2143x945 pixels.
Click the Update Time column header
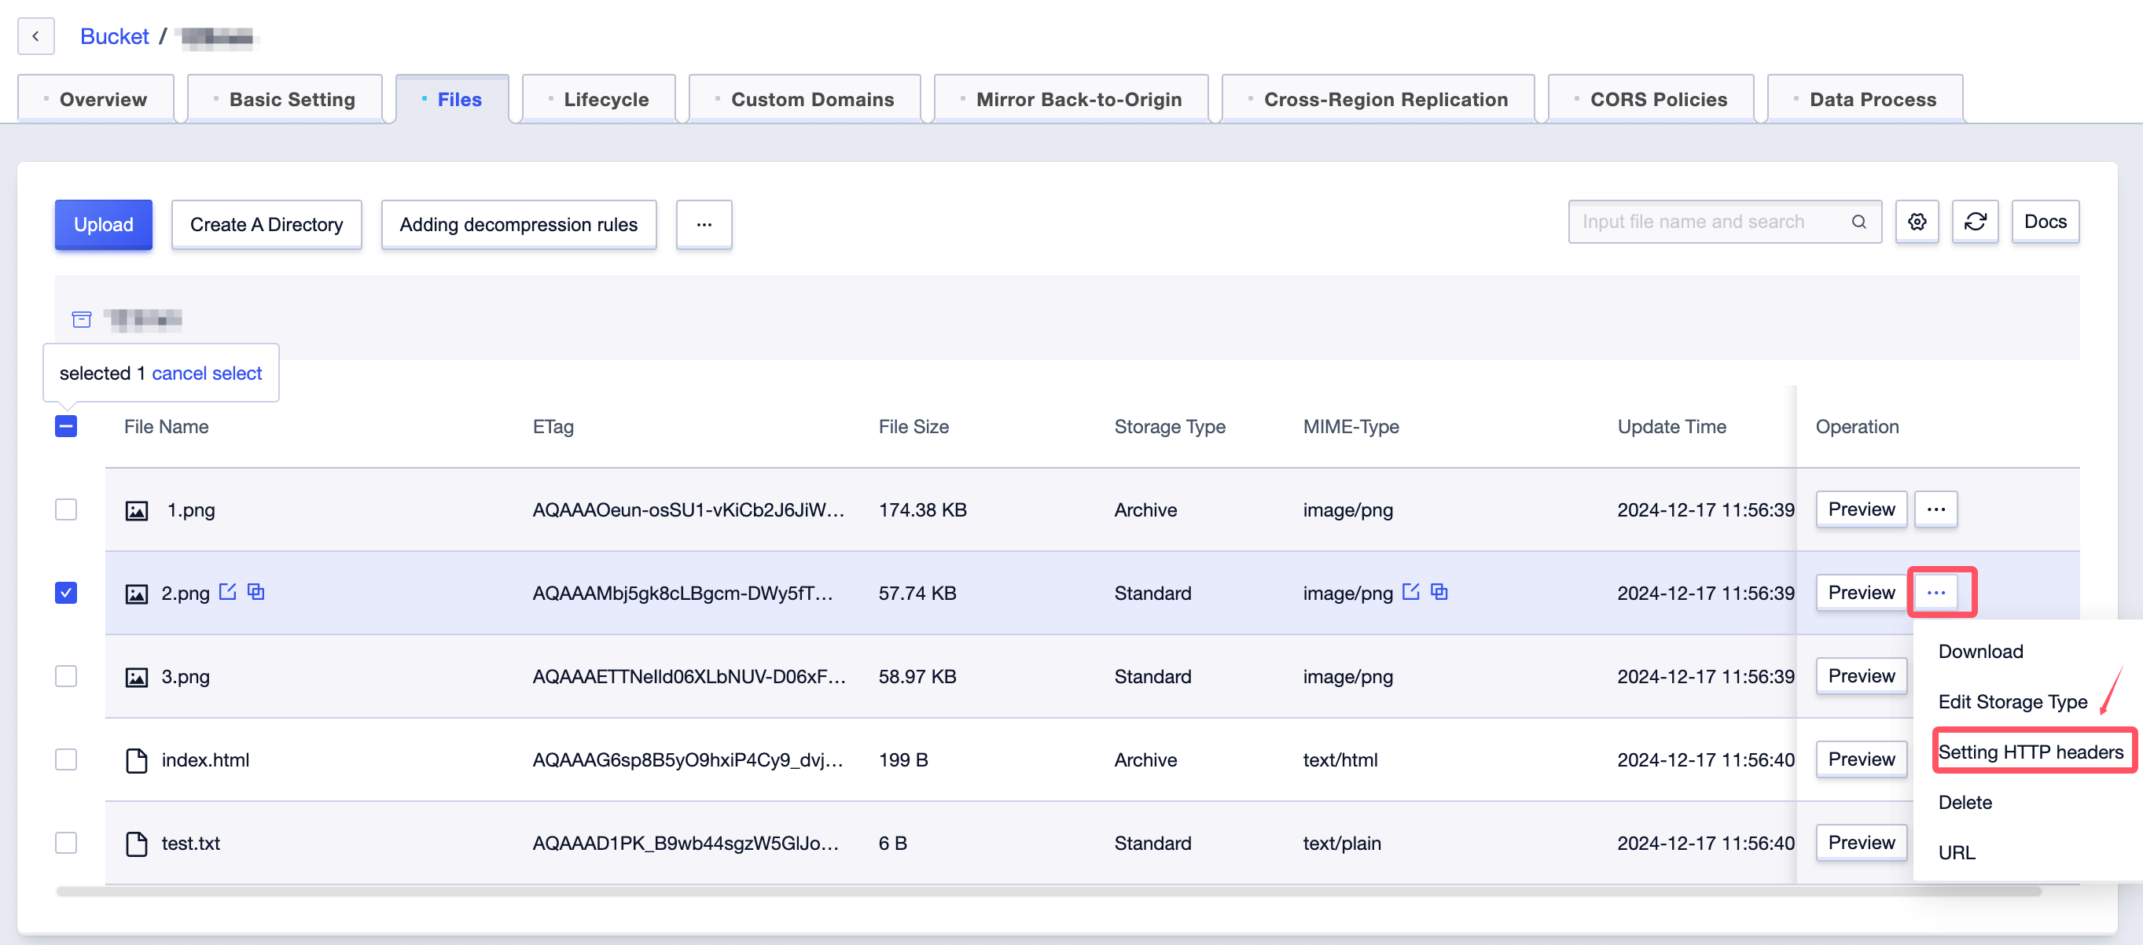(1671, 427)
